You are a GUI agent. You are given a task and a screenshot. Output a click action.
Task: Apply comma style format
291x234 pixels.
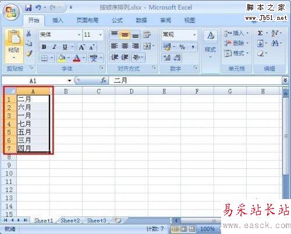(193, 47)
